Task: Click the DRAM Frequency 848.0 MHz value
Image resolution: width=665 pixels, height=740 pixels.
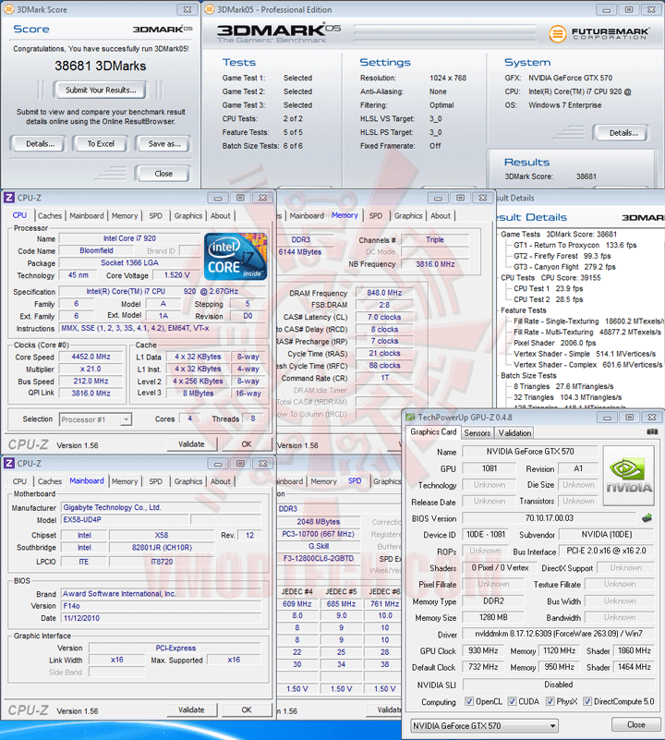Action: pos(384,293)
